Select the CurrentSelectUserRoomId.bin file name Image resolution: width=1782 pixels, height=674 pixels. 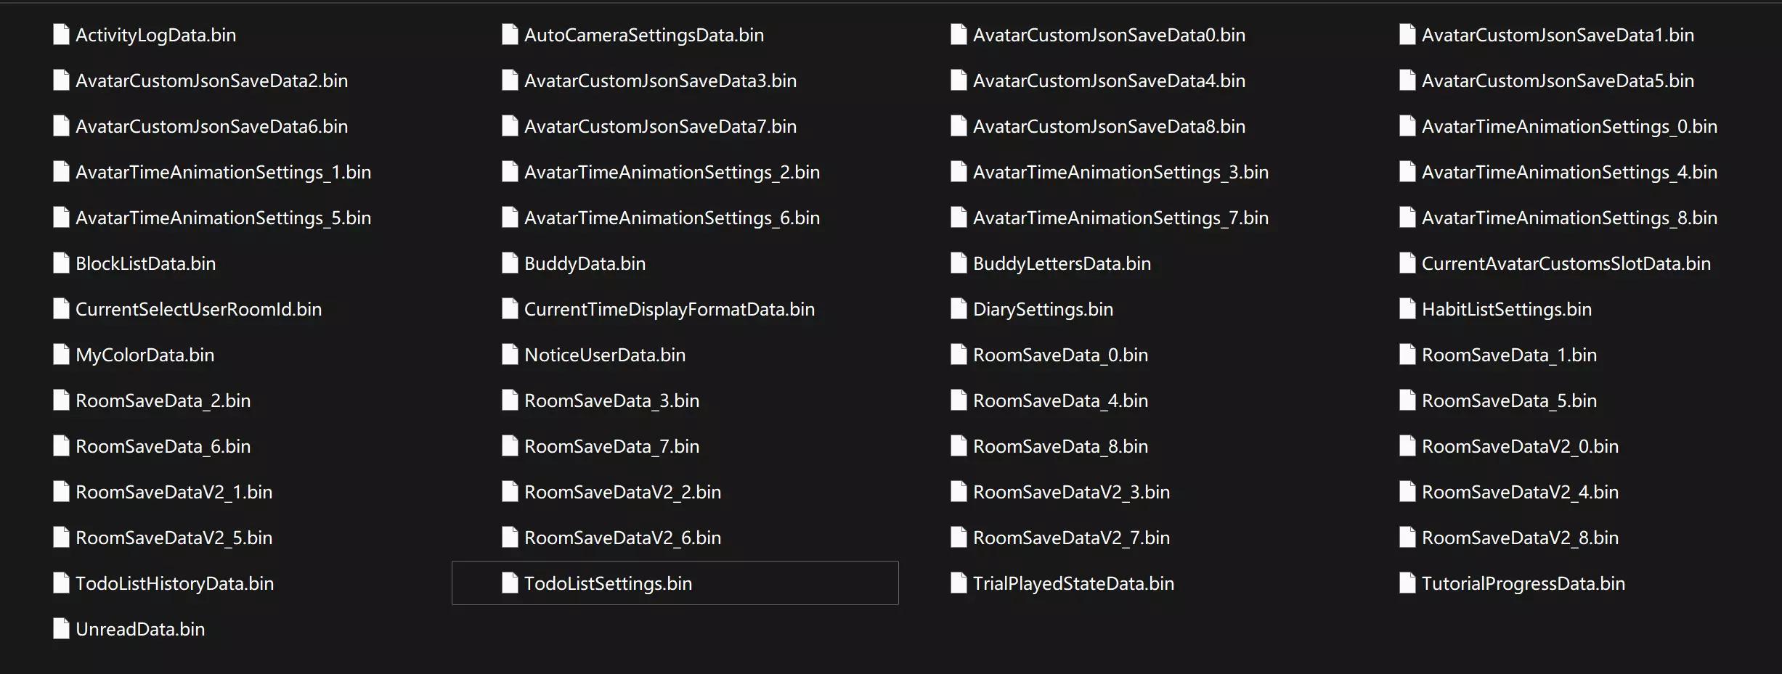[x=198, y=309]
